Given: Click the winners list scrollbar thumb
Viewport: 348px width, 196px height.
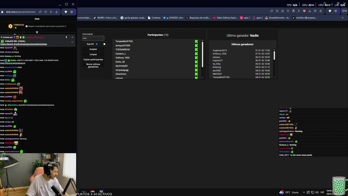Looking at the screenshot, I should pos(274,55).
